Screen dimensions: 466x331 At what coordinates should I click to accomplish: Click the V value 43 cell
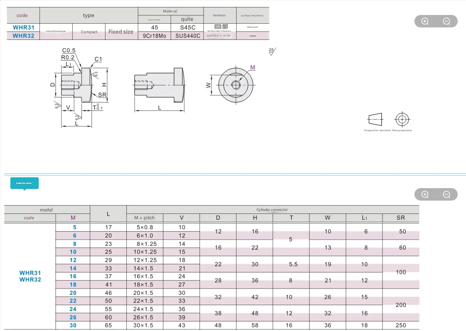click(182, 325)
